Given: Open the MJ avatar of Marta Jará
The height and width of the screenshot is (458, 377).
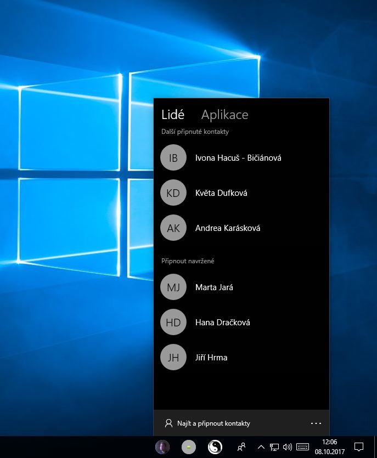Looking at the screenshot, I should pyautogui.click(x=173, y=287).
